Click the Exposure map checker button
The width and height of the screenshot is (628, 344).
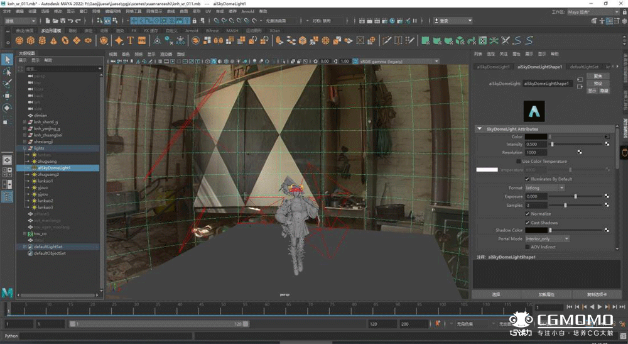[x=607, y=196]
